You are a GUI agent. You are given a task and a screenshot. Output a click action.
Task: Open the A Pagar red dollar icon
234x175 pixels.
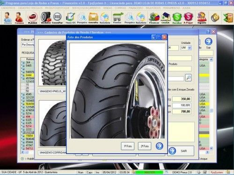pos(188,18)
